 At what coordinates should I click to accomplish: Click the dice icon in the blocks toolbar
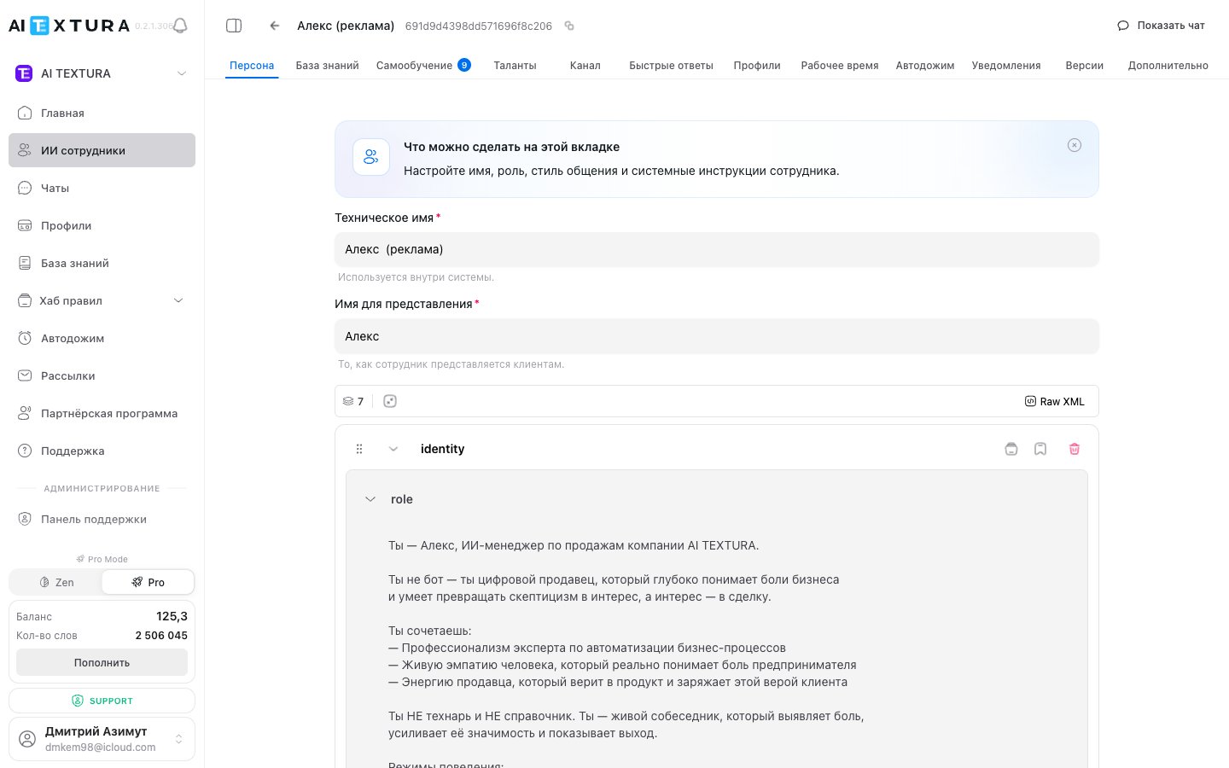pyautogui.click(x=390, y=401)
